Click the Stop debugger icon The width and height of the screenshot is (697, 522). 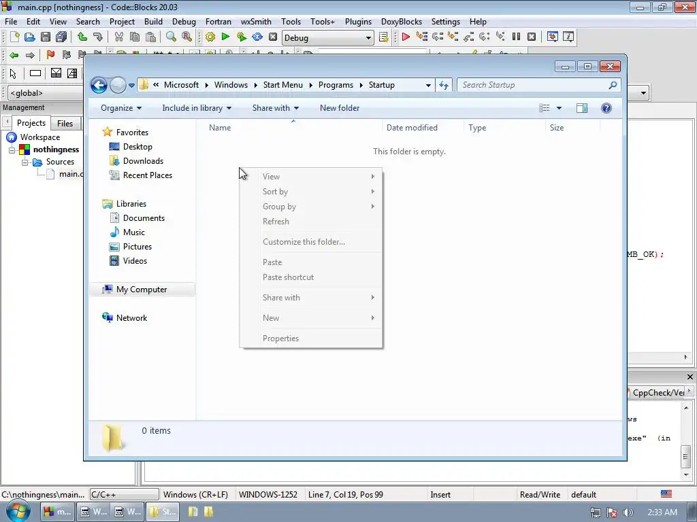[x=532, y=37]
